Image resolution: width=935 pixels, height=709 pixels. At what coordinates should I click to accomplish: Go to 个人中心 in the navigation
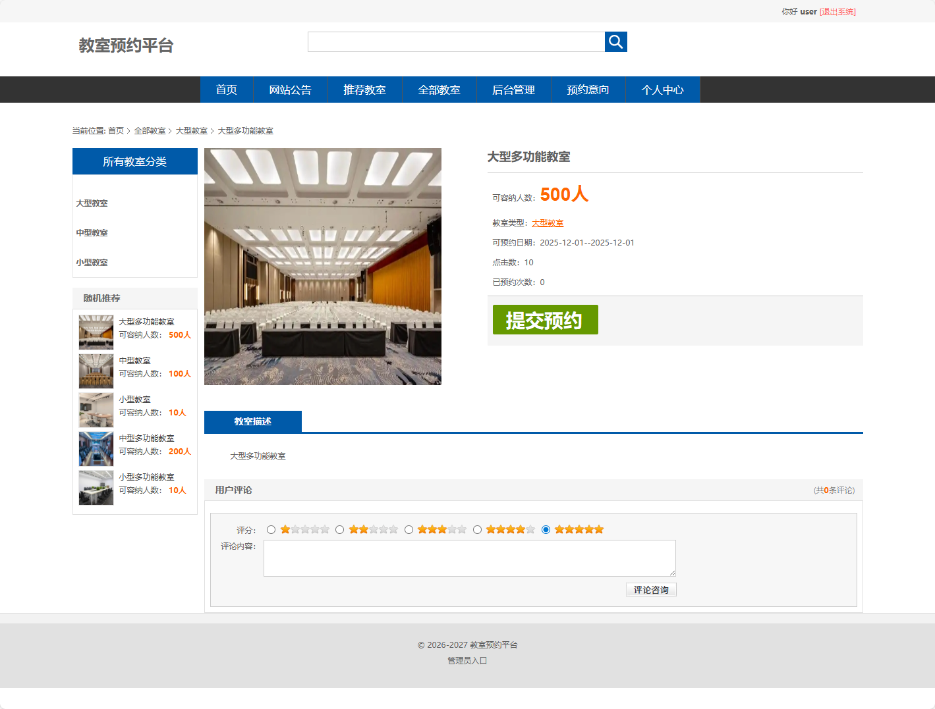pyautogui.click(x=663, y=90)
